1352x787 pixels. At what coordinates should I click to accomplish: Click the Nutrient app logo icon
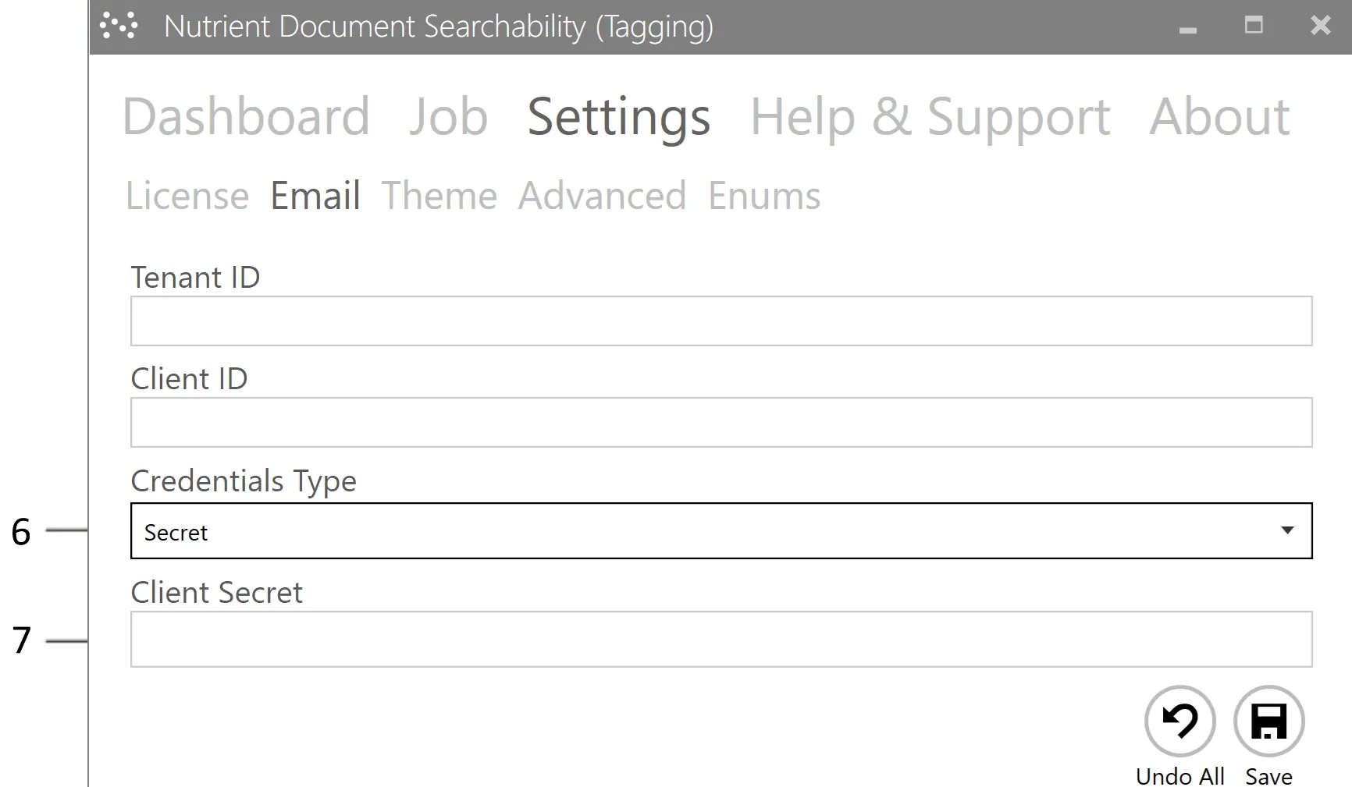[x=119, y=26]
